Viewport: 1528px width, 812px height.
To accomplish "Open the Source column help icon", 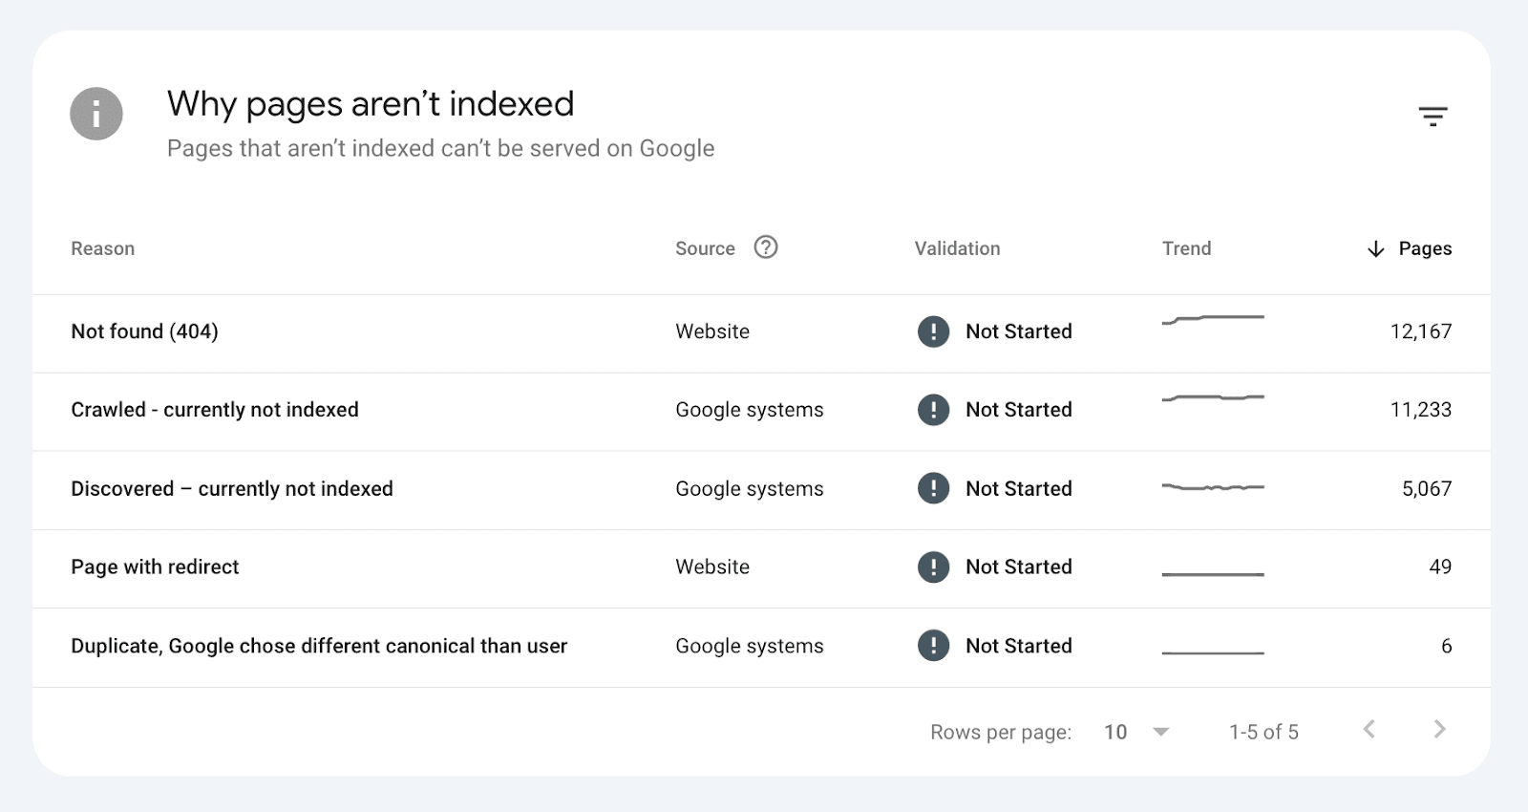I will click(766, 247).
